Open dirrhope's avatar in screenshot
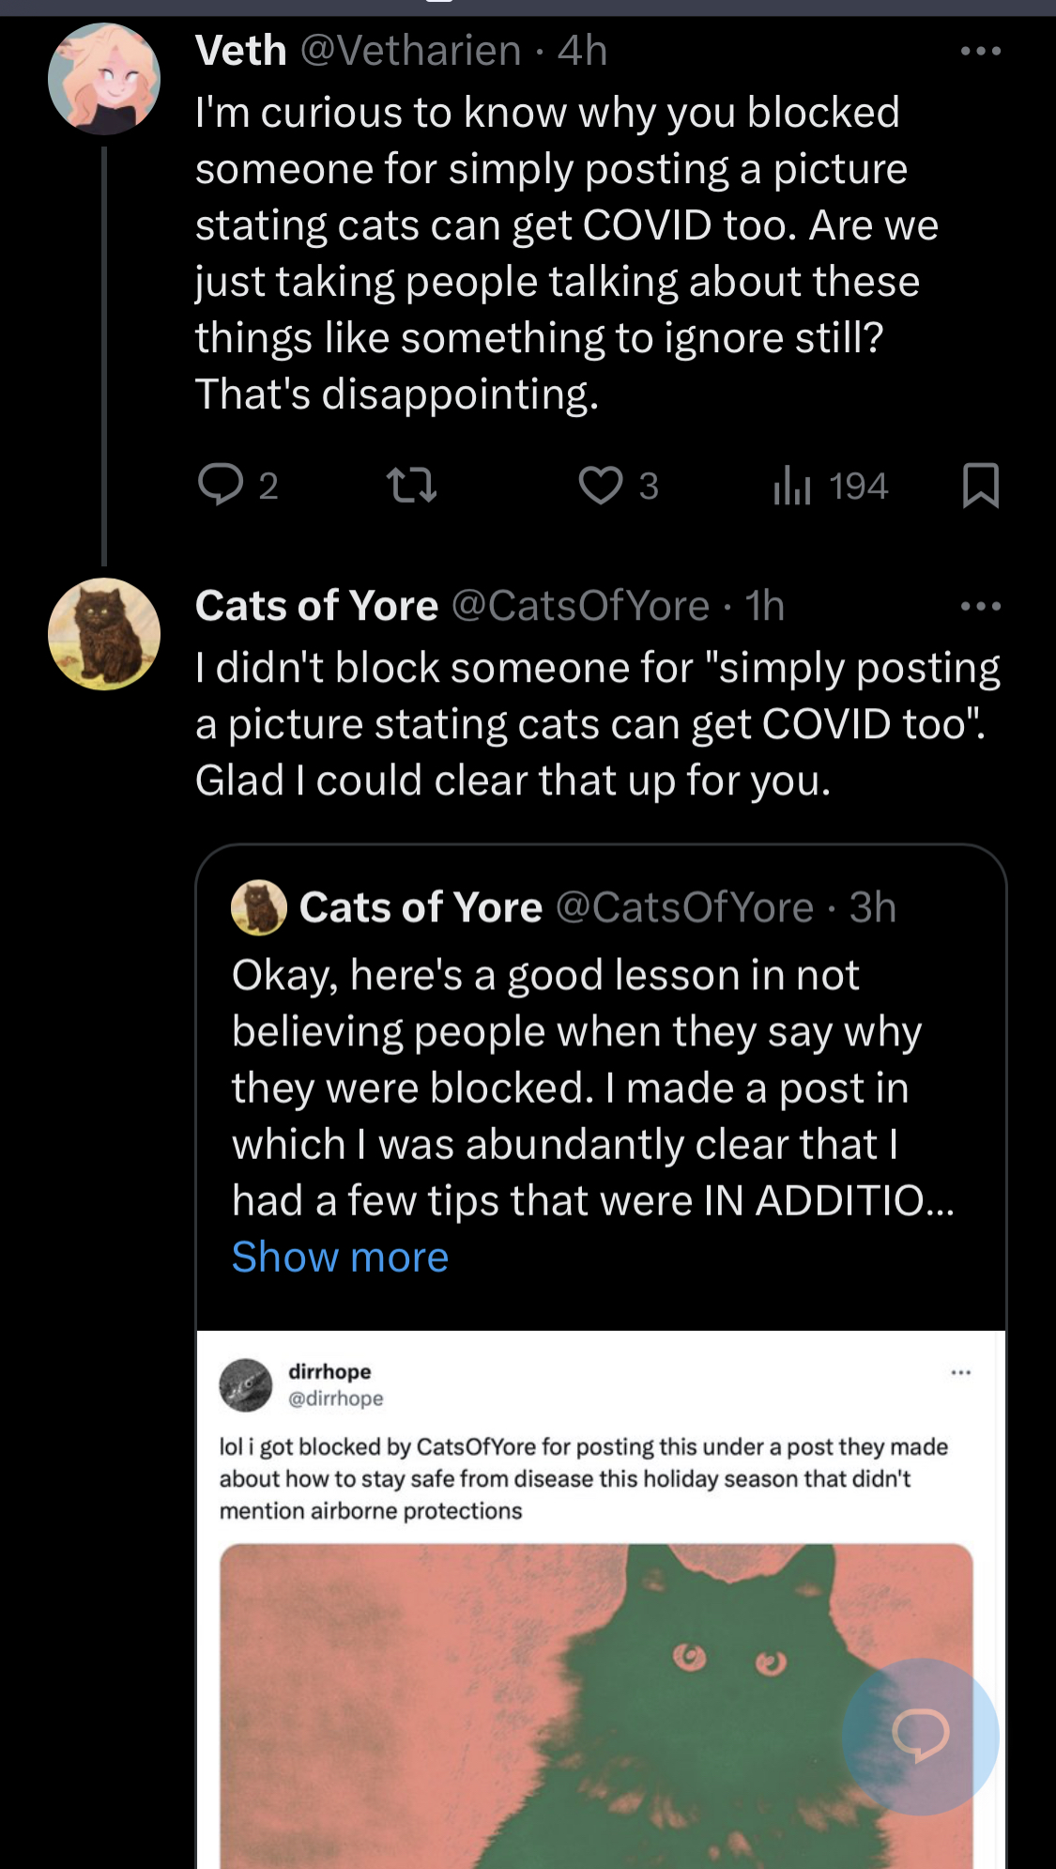1056x1869 pixels. point(246,1384)
